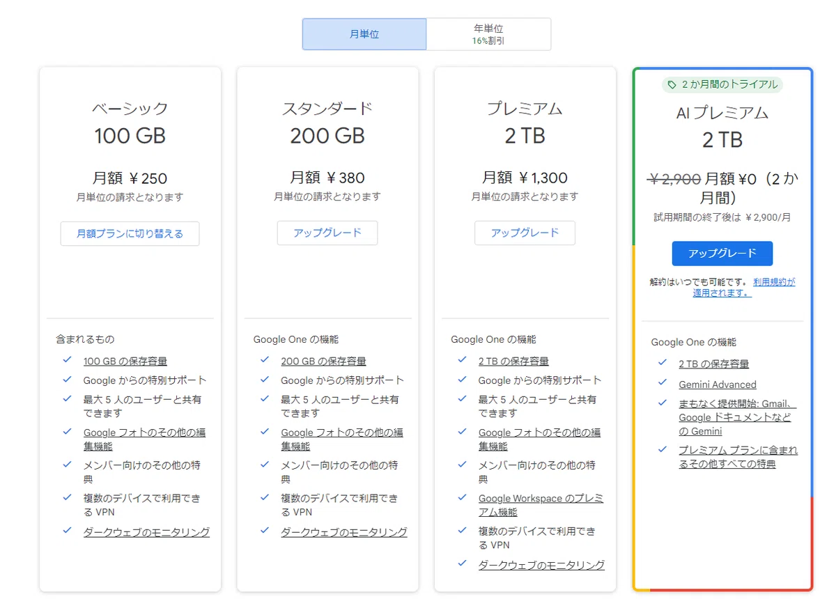Click the blue アップグレード for AI Premium
Screen dimensions: 836x599
(x=722, y=254)
